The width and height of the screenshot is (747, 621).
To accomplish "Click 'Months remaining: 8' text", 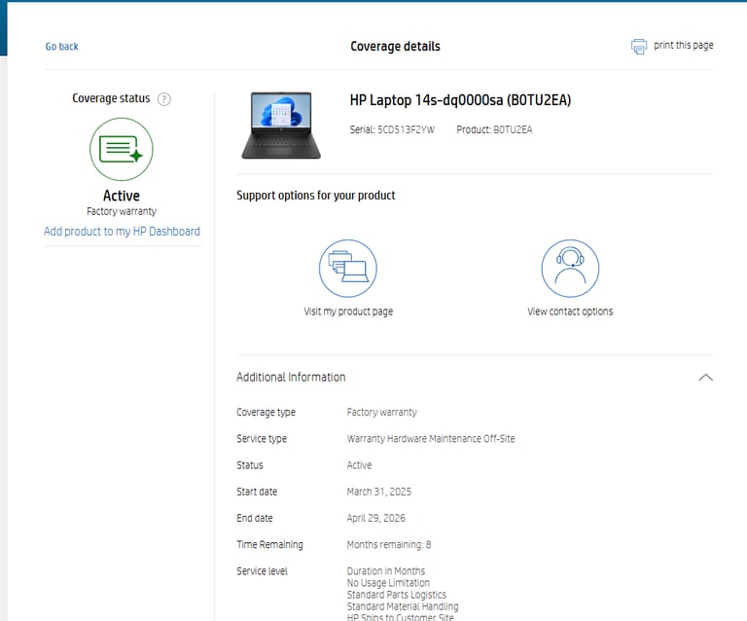I will (x=389, y=545).
